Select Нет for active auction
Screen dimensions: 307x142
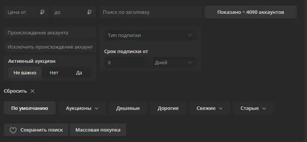[x=54, y=73]
